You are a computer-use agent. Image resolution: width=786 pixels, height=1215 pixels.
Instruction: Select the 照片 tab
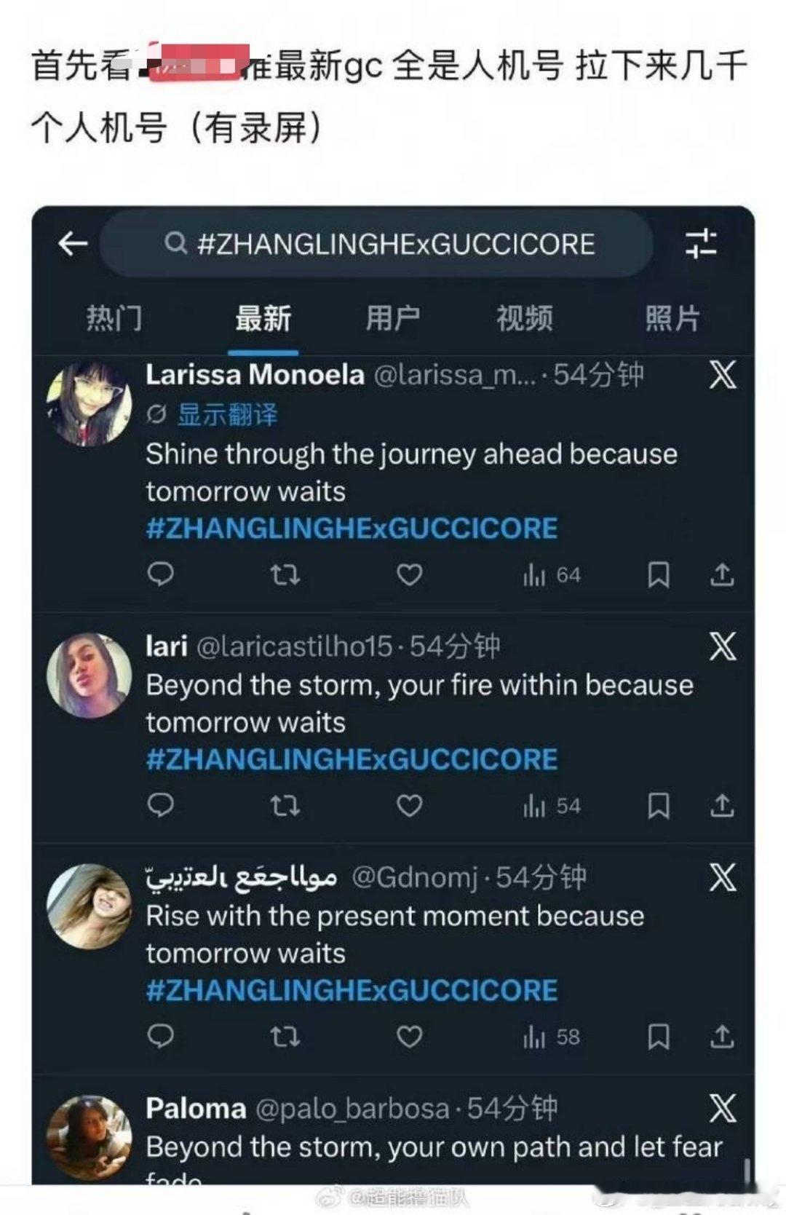(x=672, y=318)
